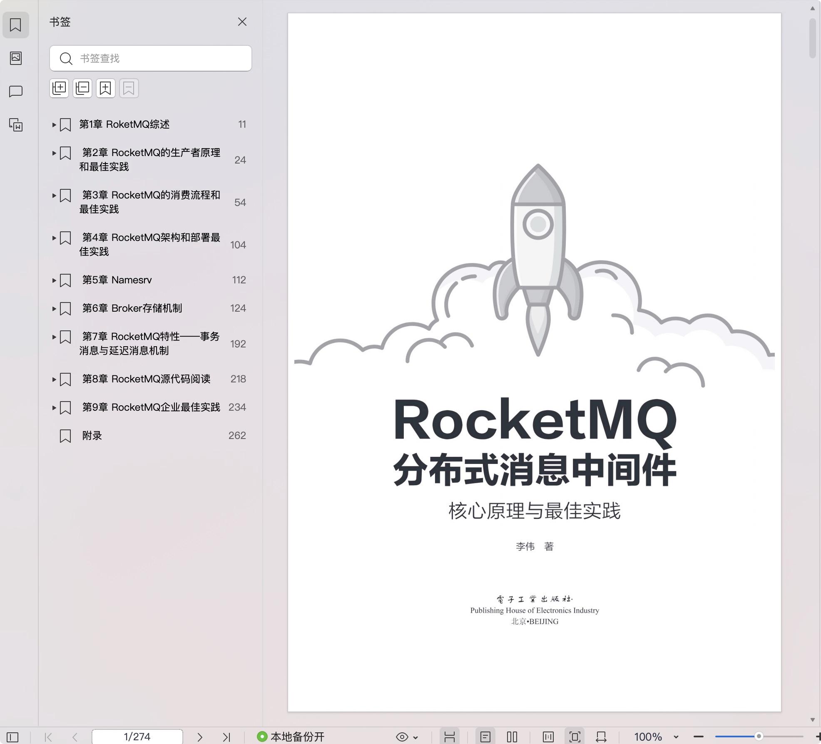The width and height of the screenshot is (821, 744).
Task: Jump to 第3章 RocketMQ的消费流程和最佳实践
Action: click(x=150, y=202)
